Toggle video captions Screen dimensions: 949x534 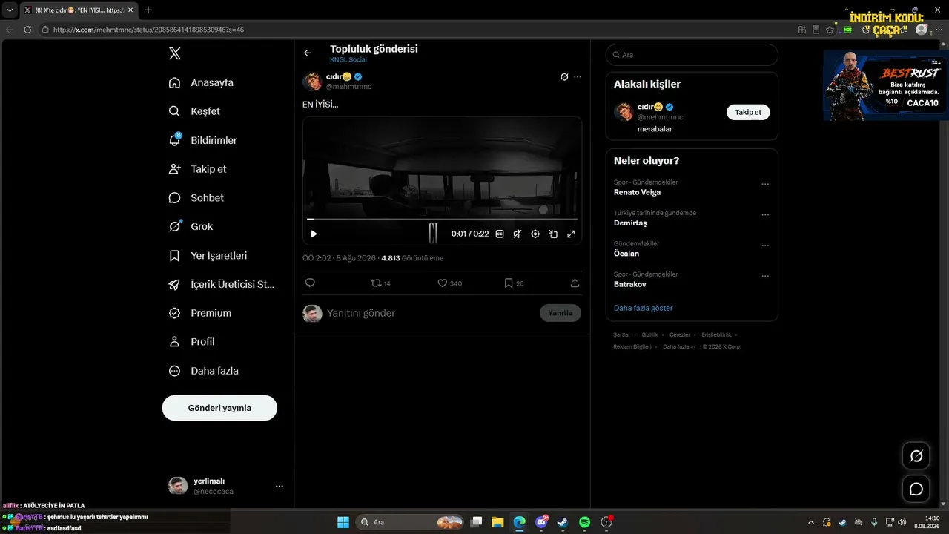coord(500,234)
